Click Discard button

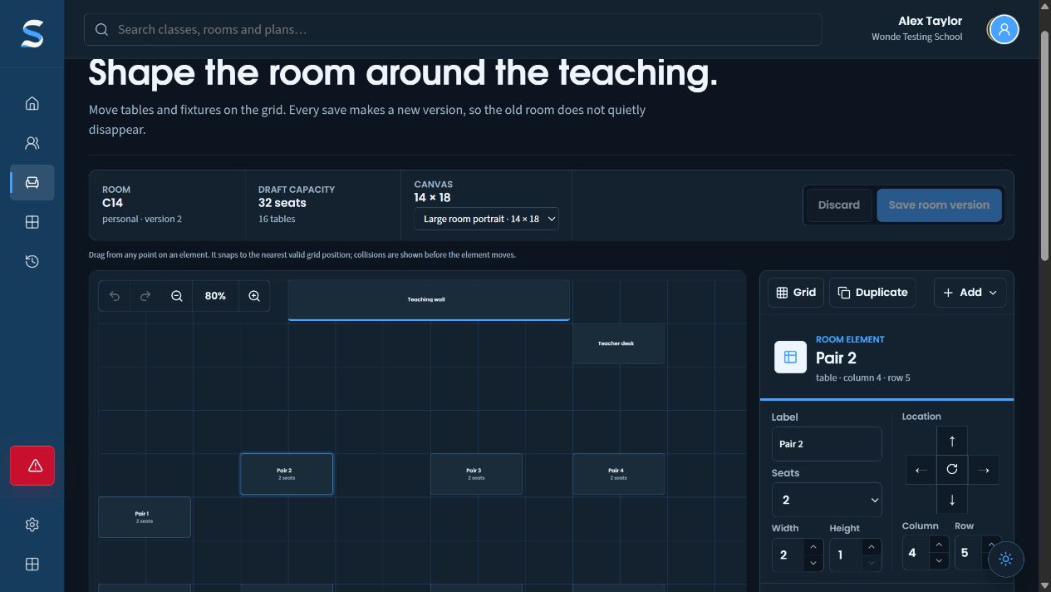[838, 205]
